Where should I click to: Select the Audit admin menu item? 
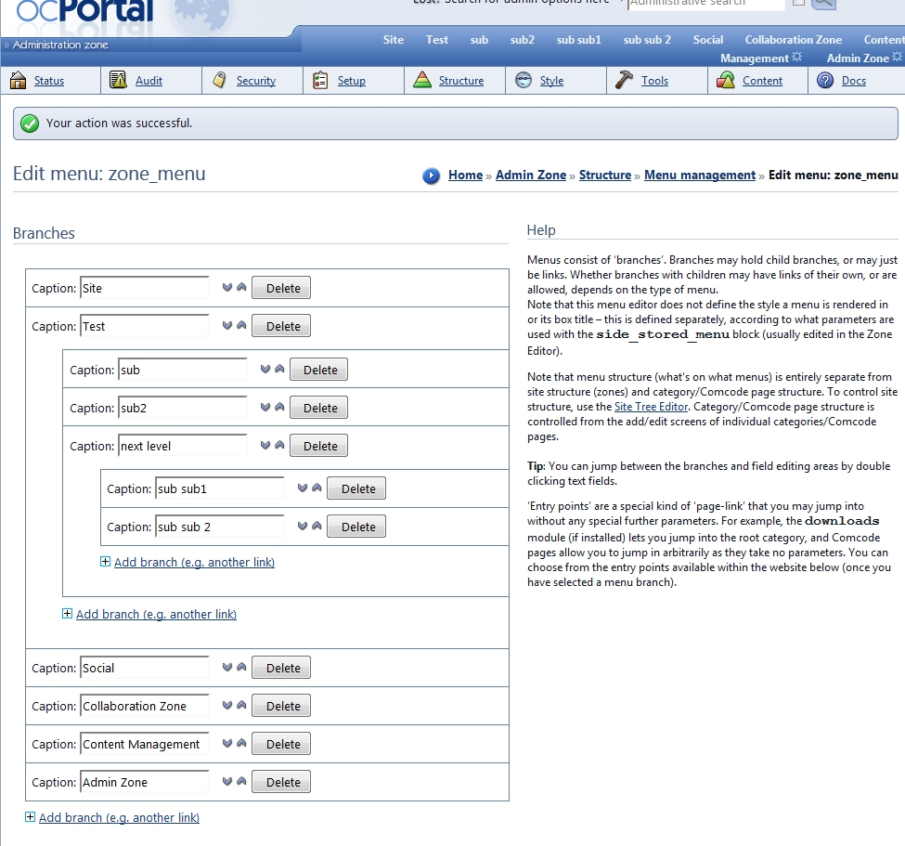coord(149,81)
